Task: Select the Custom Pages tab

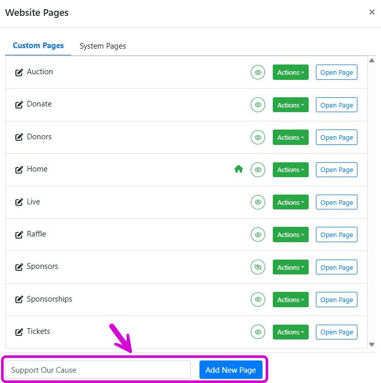Action: tap(38, 46)
